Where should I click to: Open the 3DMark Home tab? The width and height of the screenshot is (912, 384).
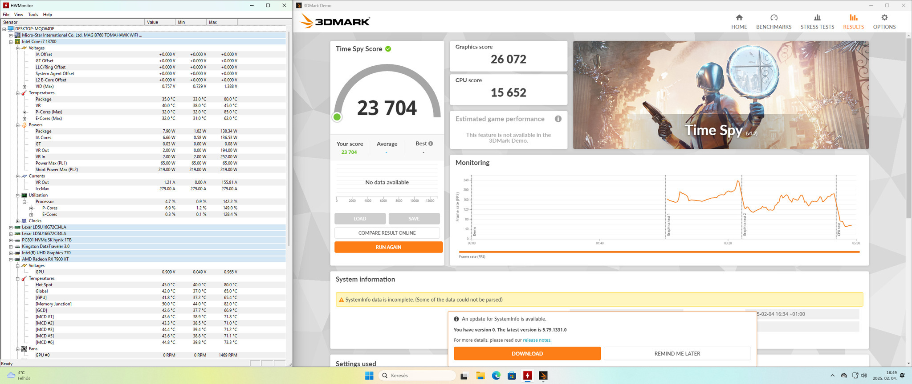(739, 21)
